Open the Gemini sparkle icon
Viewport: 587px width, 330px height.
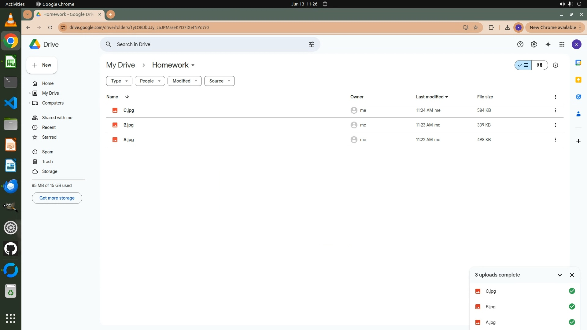pos(548,44)
